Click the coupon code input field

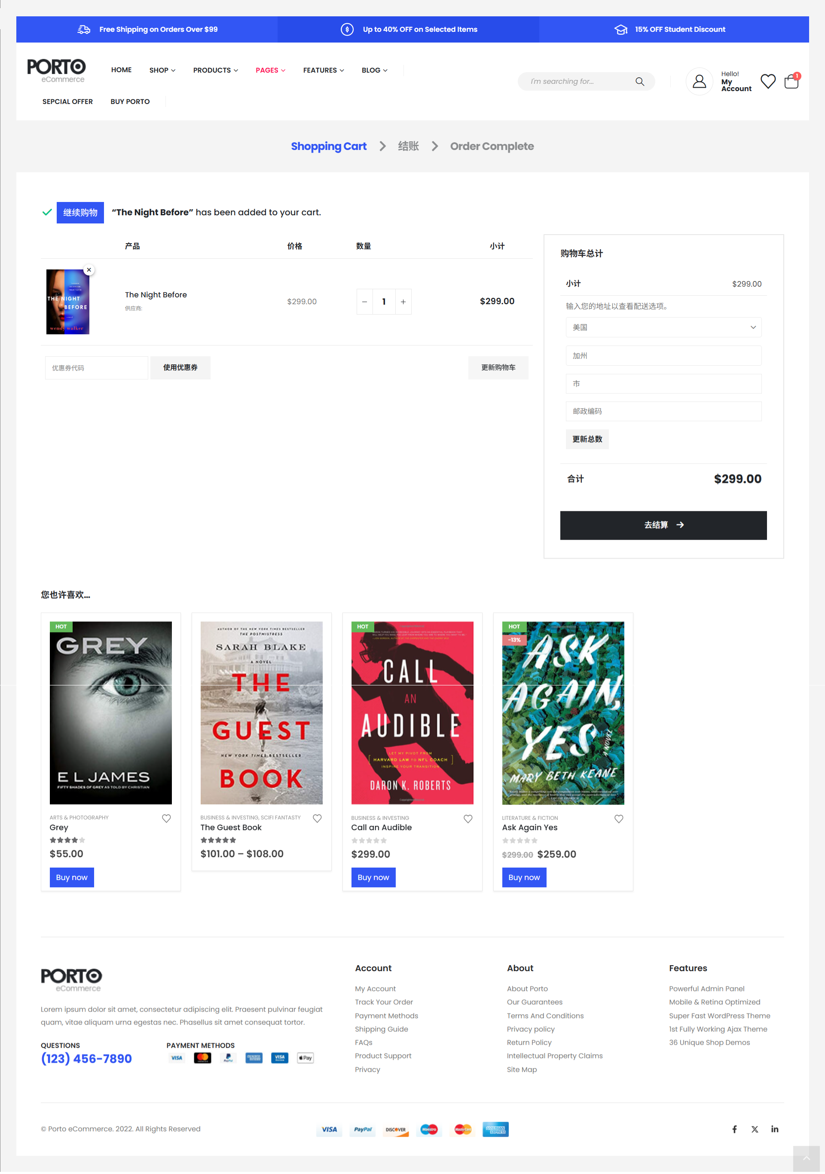pyautogui.click(x=97, y=368)
